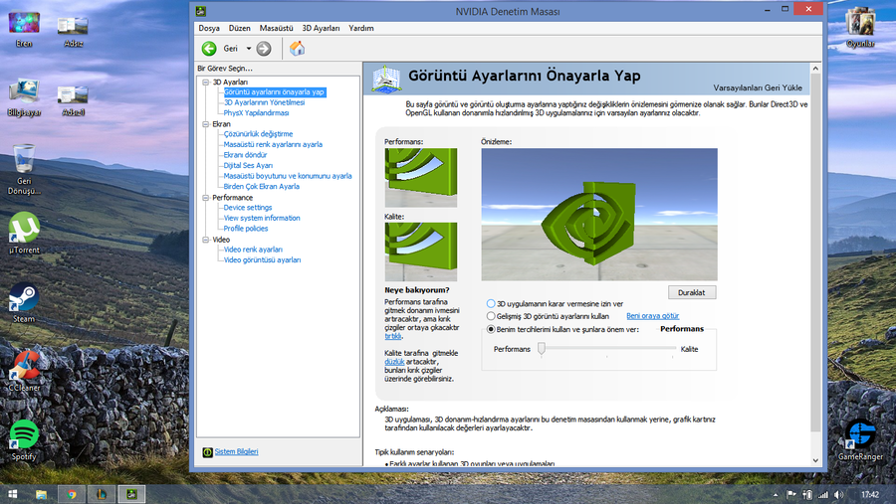Select '3D Ayarlarının Yönetilmesi' tree item
Image resolution: width=896 pixels, height=504 pixels.
tap(264, 102)
